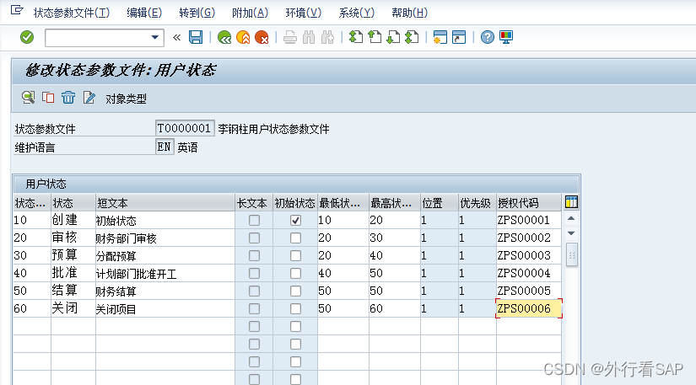This screenshot has height=385, width=696.
Task: Open the 系统(Y) menu
Action: click(356, 13)
